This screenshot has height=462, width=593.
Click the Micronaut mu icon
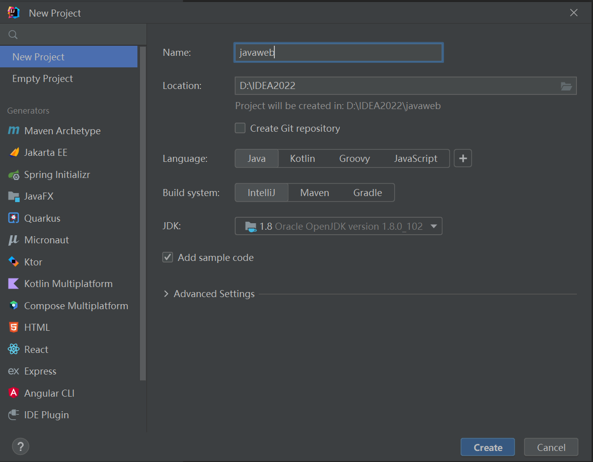coord(14,240)
